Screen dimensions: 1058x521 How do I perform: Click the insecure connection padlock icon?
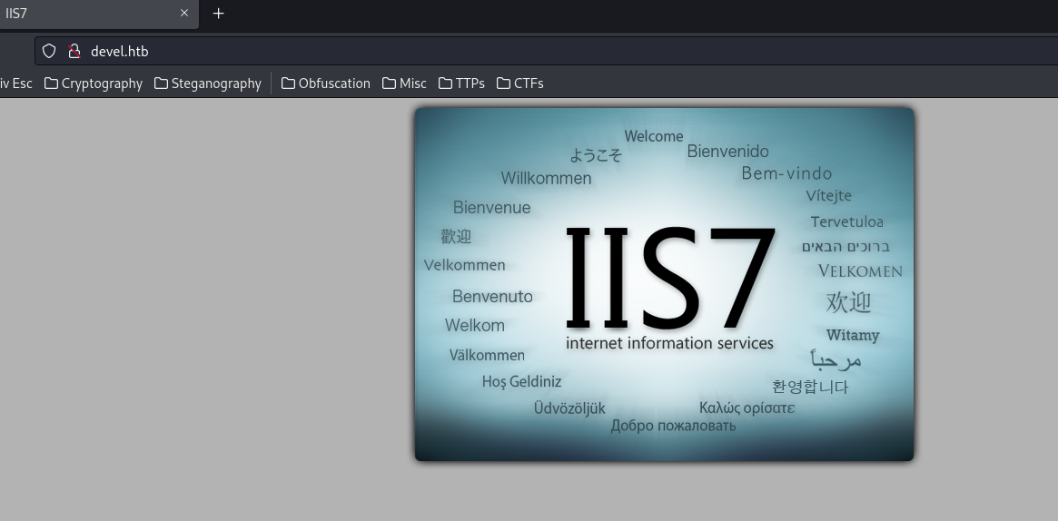[74, 51]
